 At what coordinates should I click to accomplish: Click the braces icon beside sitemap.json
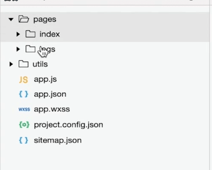click(x=23, y=140)
